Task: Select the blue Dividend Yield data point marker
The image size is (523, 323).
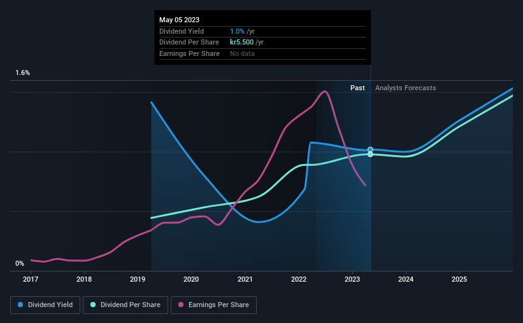Action: tap(370, 149)
